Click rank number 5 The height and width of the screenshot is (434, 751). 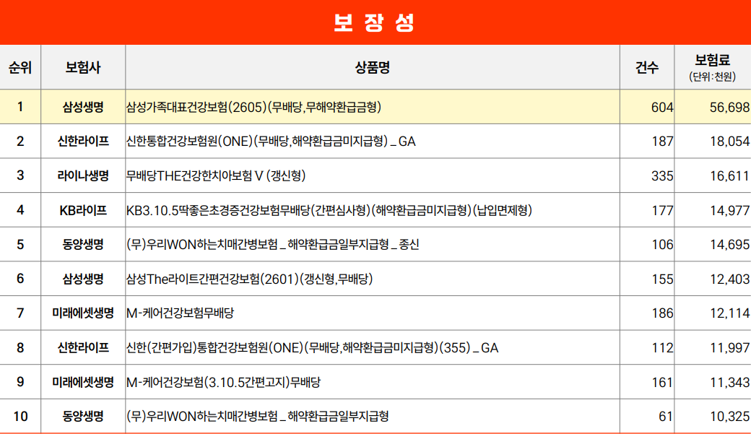[20, 245]
